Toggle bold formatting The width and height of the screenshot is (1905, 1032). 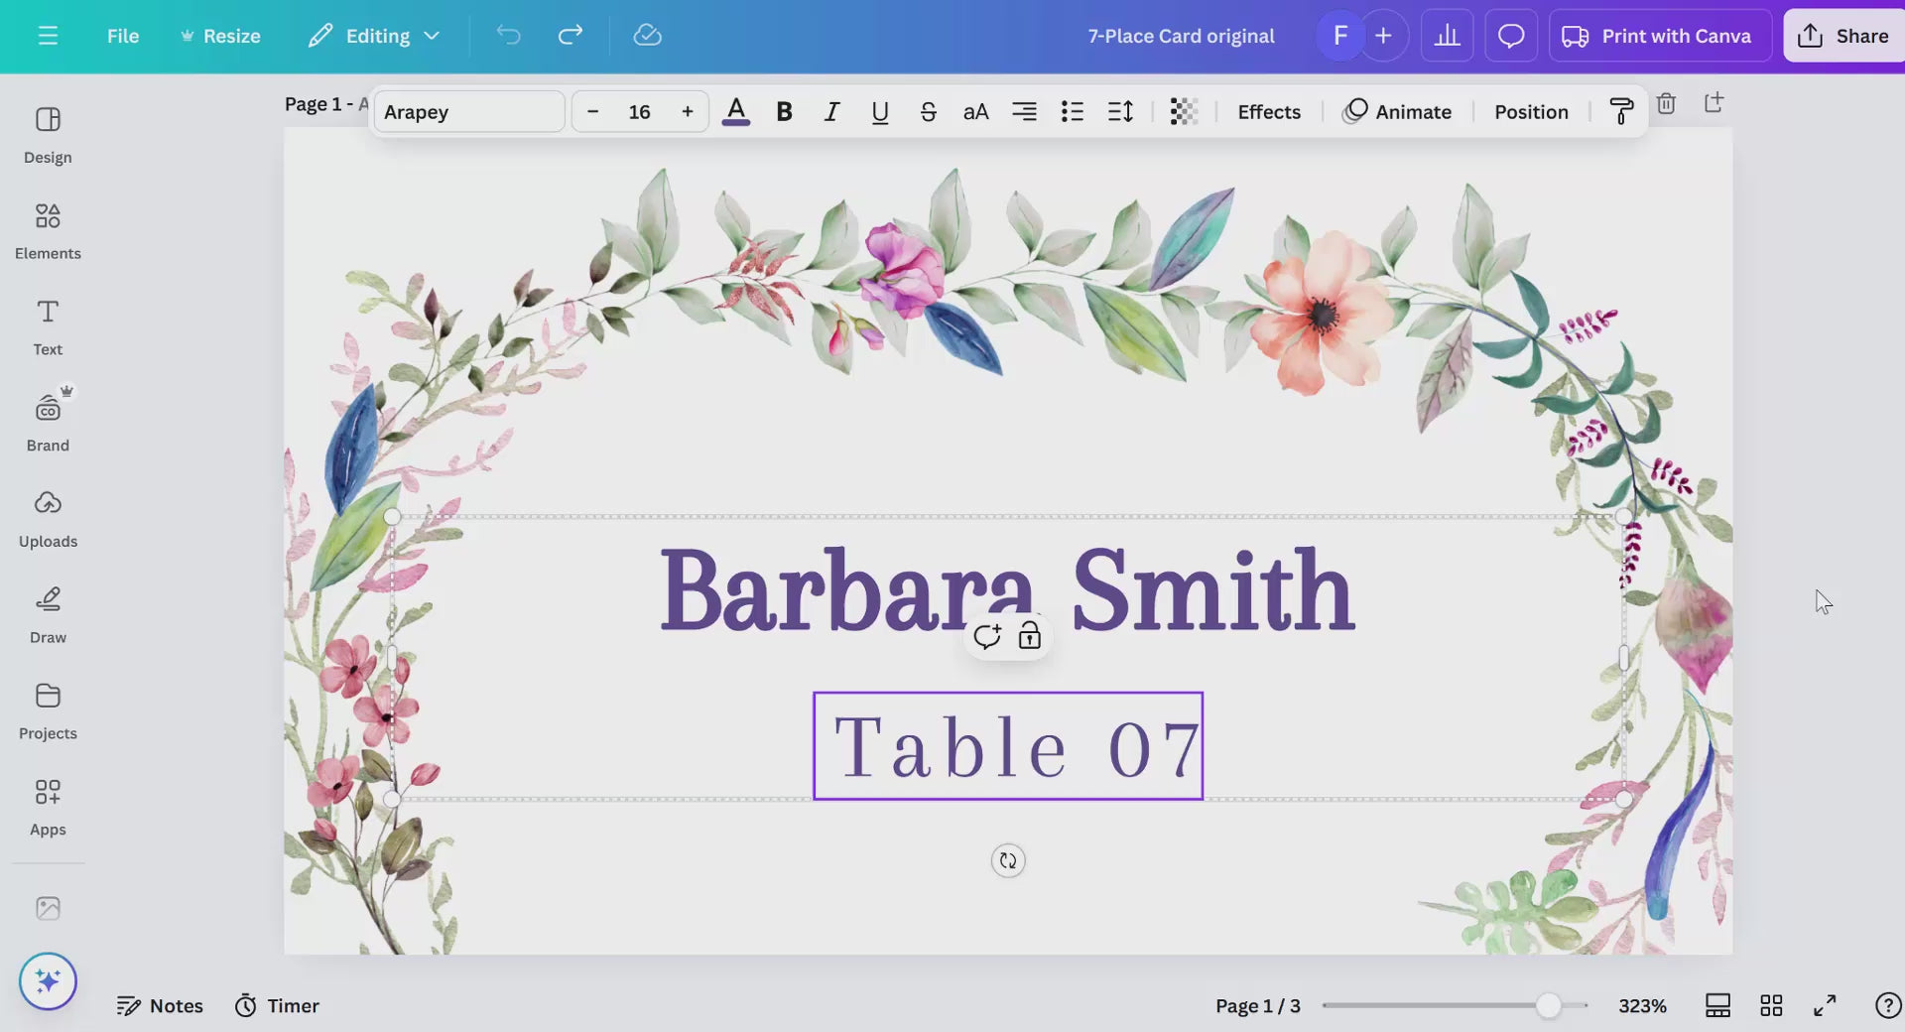pos(784,112)
